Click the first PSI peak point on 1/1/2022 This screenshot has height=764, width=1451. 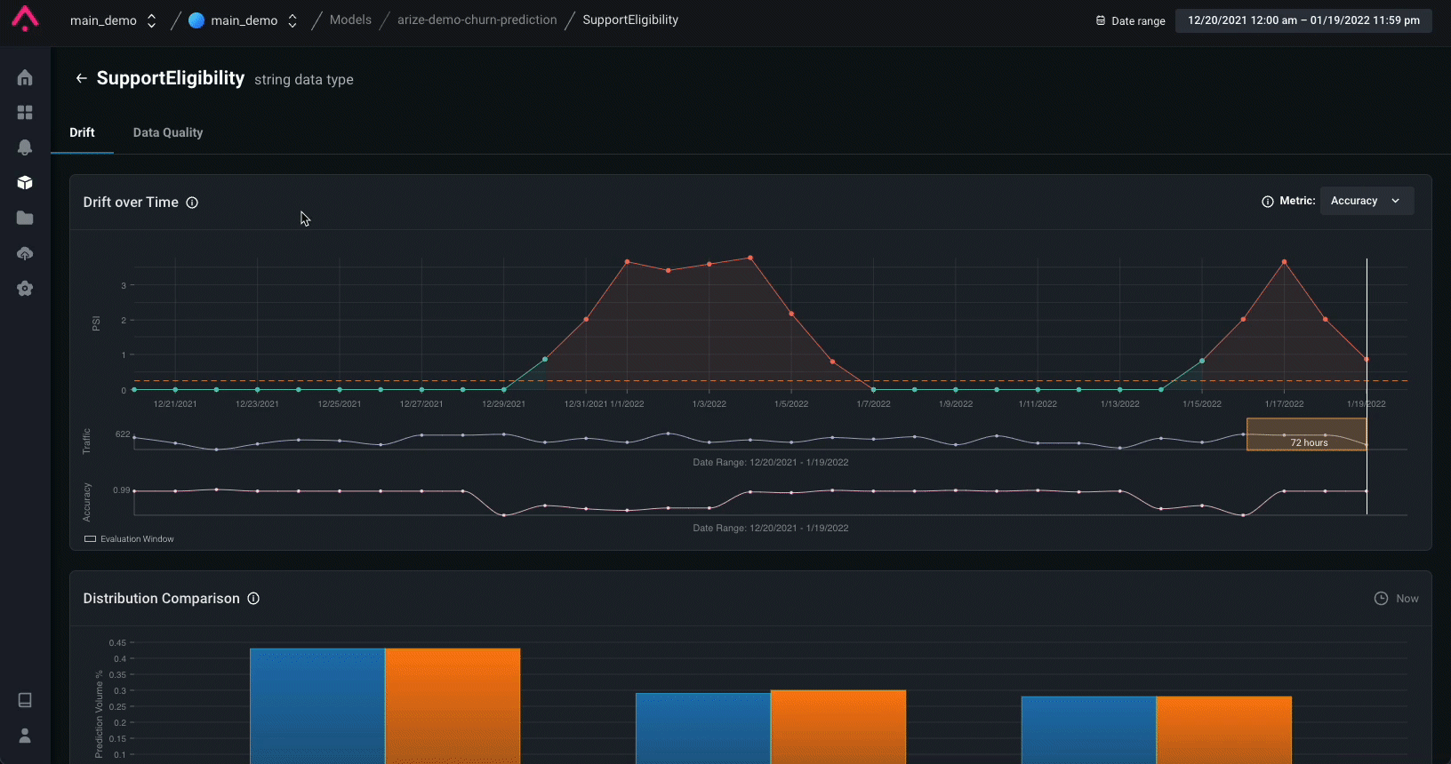(x=627, y=262)
